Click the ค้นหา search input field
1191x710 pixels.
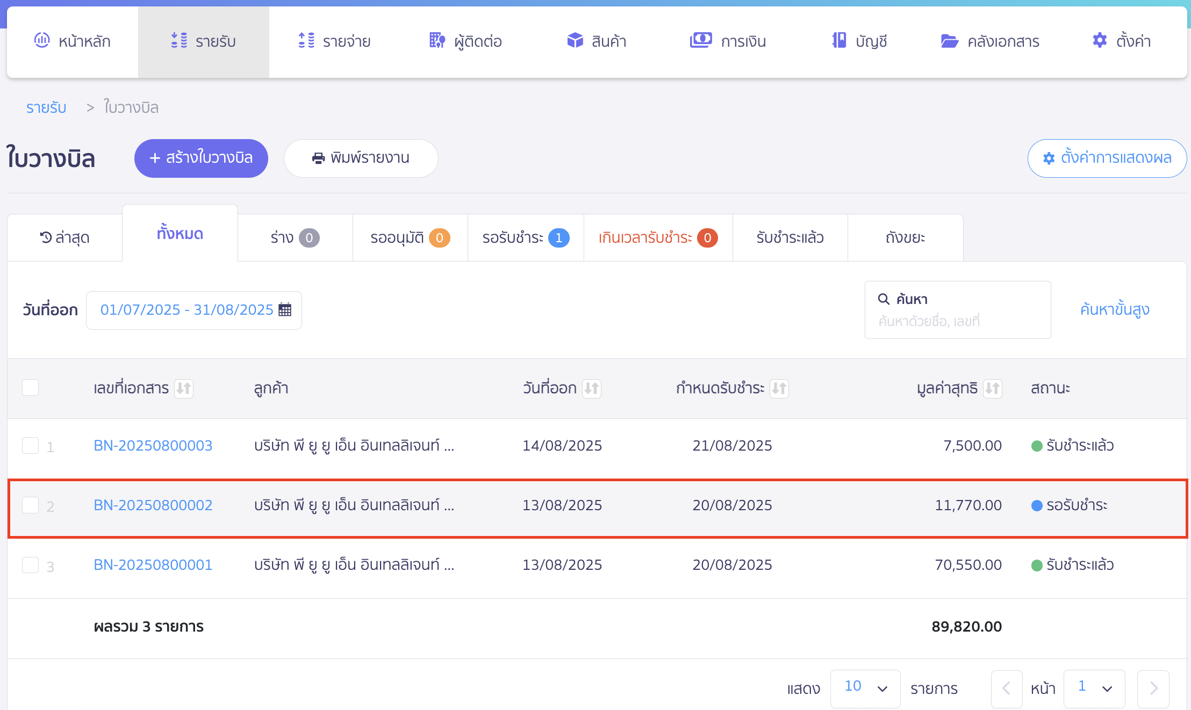click(958, 310)
